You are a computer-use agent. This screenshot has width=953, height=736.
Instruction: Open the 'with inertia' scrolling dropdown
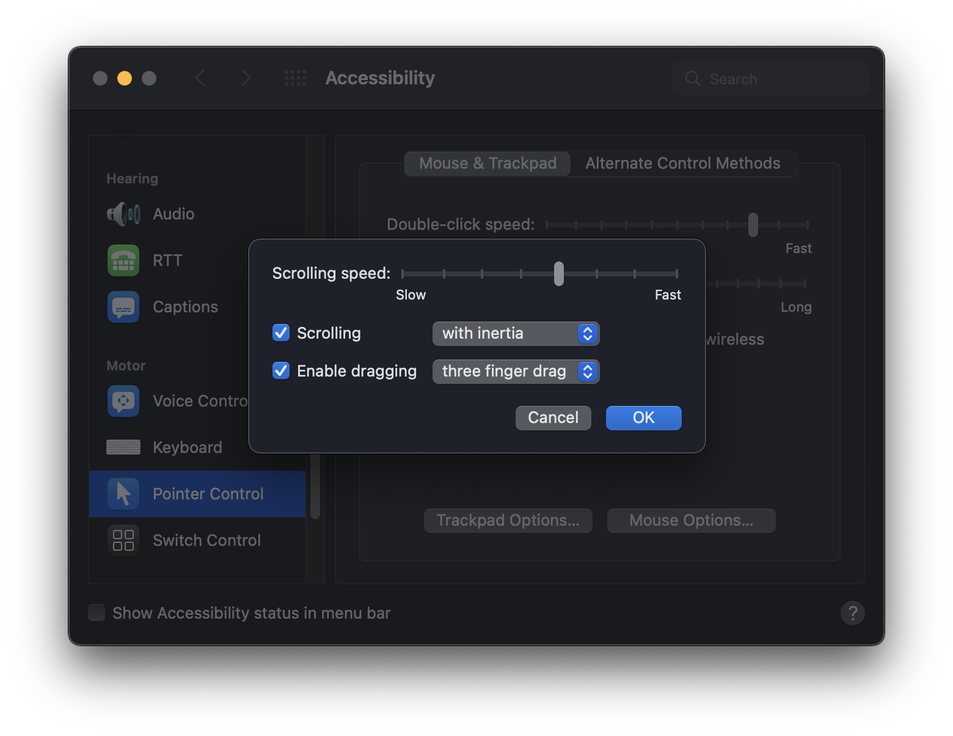(x=516, y=334)
